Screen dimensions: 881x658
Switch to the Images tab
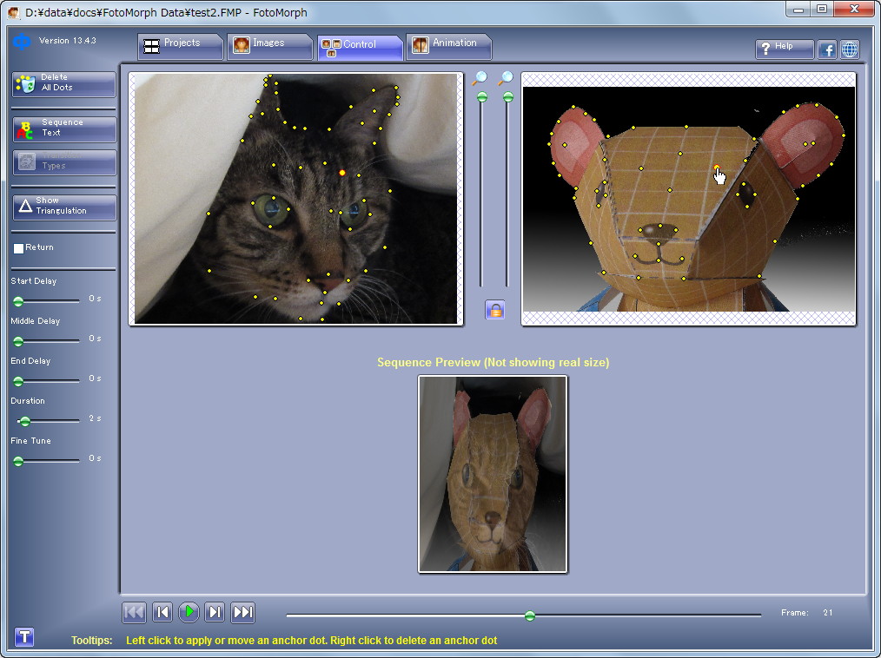(269, 46)
